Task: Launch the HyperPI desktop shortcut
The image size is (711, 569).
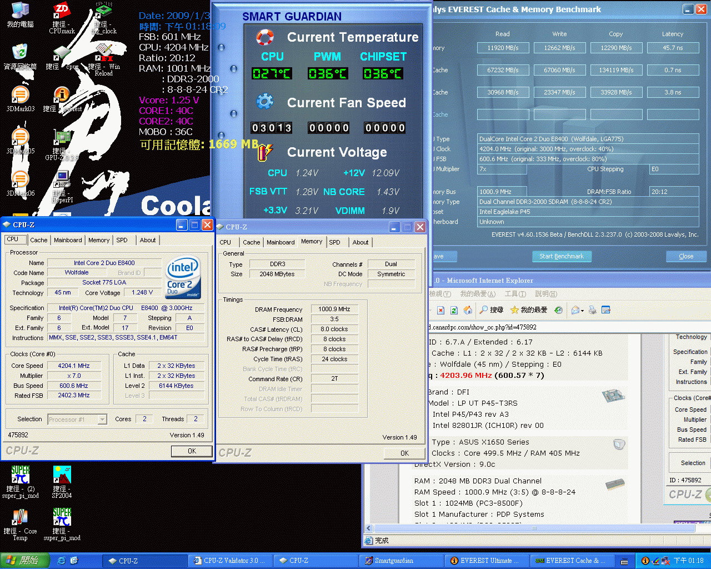Action: [62, 187]
